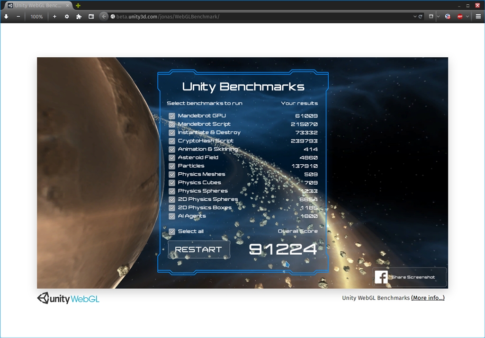
Task: Reset zoom via the 100% indicator
Action: click(x=36, y=17)
